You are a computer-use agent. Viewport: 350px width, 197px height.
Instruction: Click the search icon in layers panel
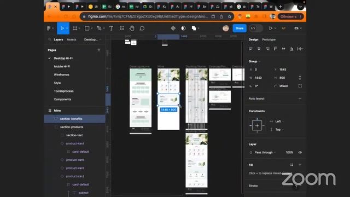click(x=50, y=39)
